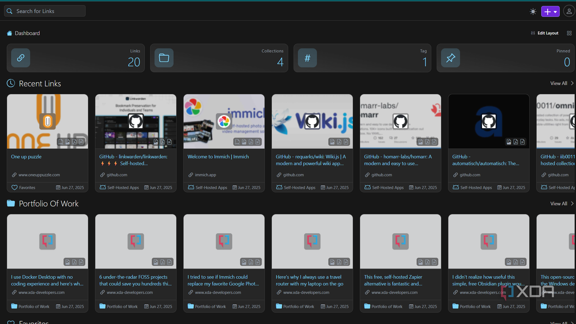
Task: Select the Dashboard navigation item
Action: [23, 33]
